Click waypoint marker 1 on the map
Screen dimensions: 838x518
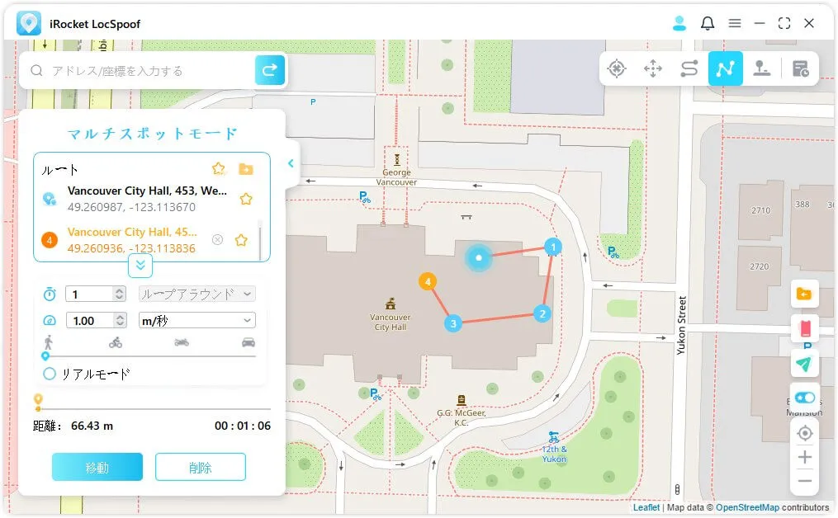pyautogui.click(x=553, y=247)
